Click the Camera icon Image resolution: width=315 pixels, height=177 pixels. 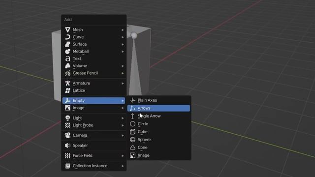[x=68, y=135]
